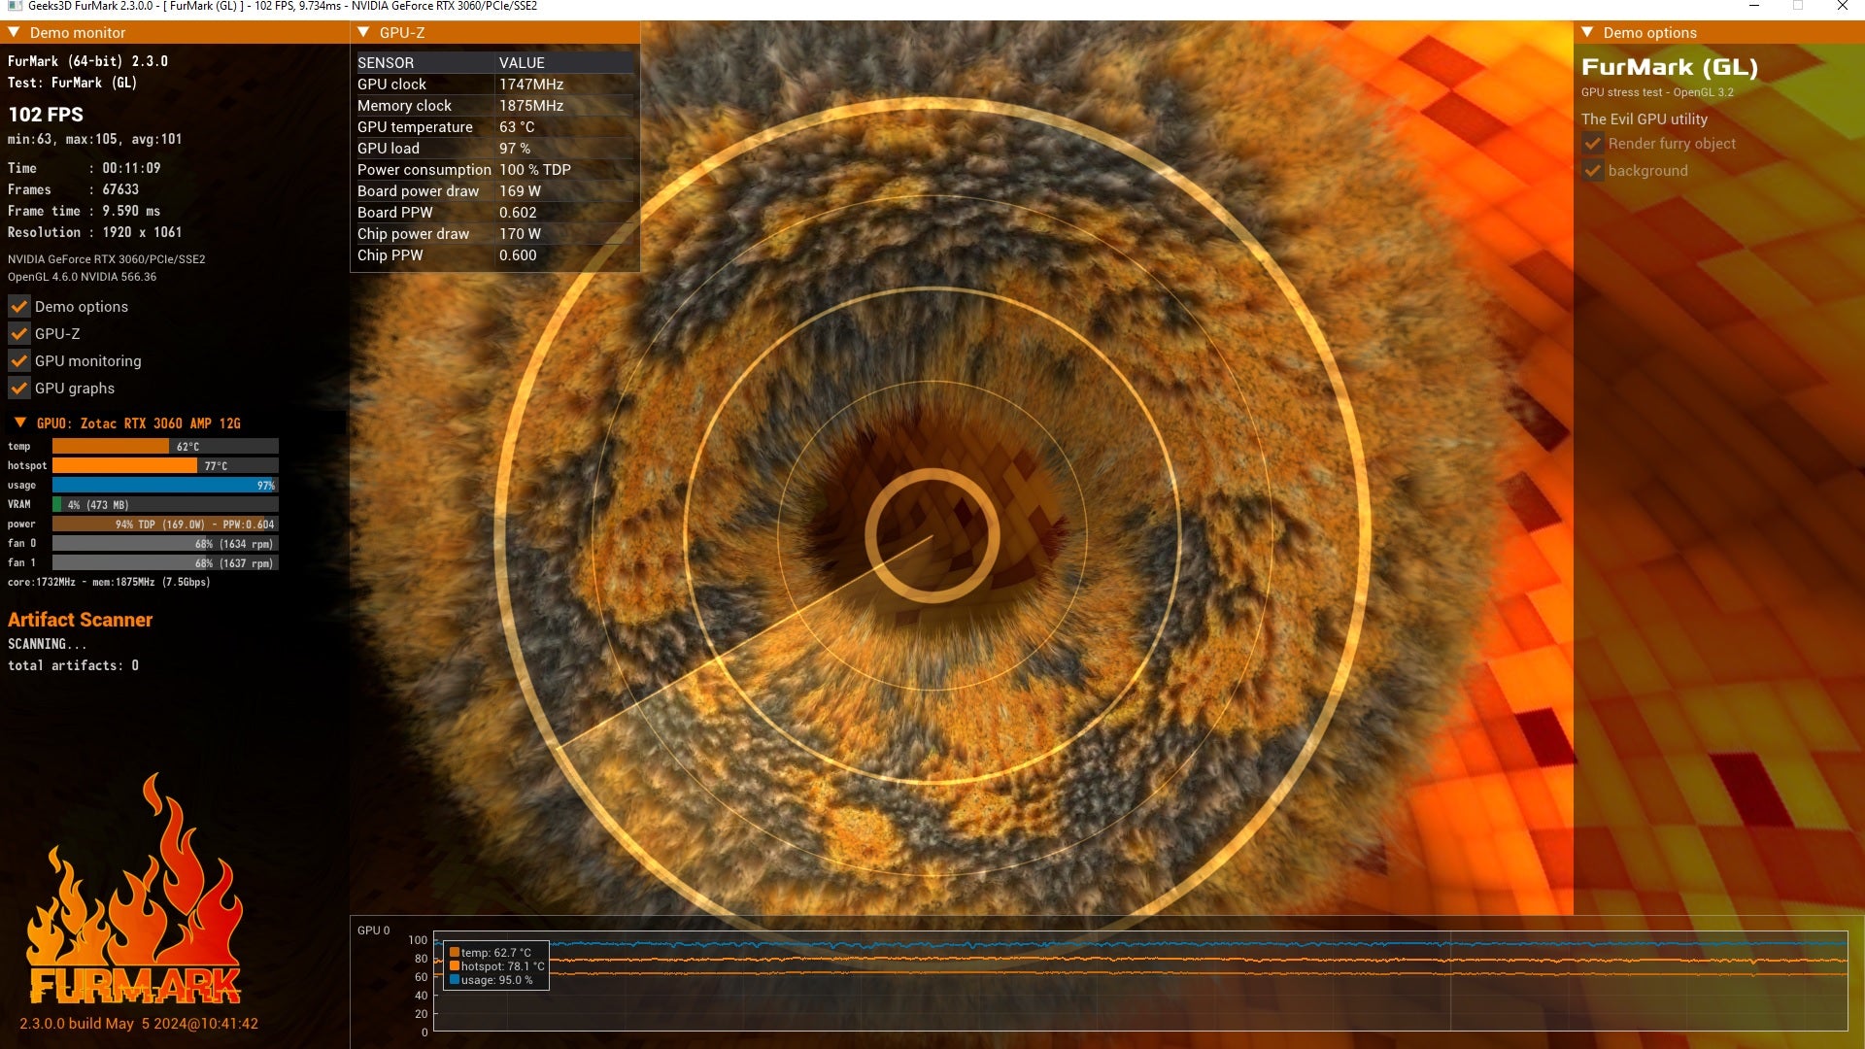Uncheck the GPU-Z checkbox

18,334
